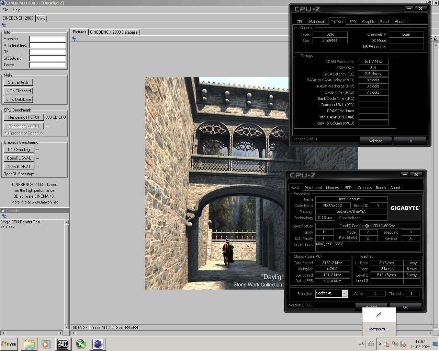This screenshot has width=439, height=351.
Task: Switch to the View tab in CINEBENCH
Action: 41,19
